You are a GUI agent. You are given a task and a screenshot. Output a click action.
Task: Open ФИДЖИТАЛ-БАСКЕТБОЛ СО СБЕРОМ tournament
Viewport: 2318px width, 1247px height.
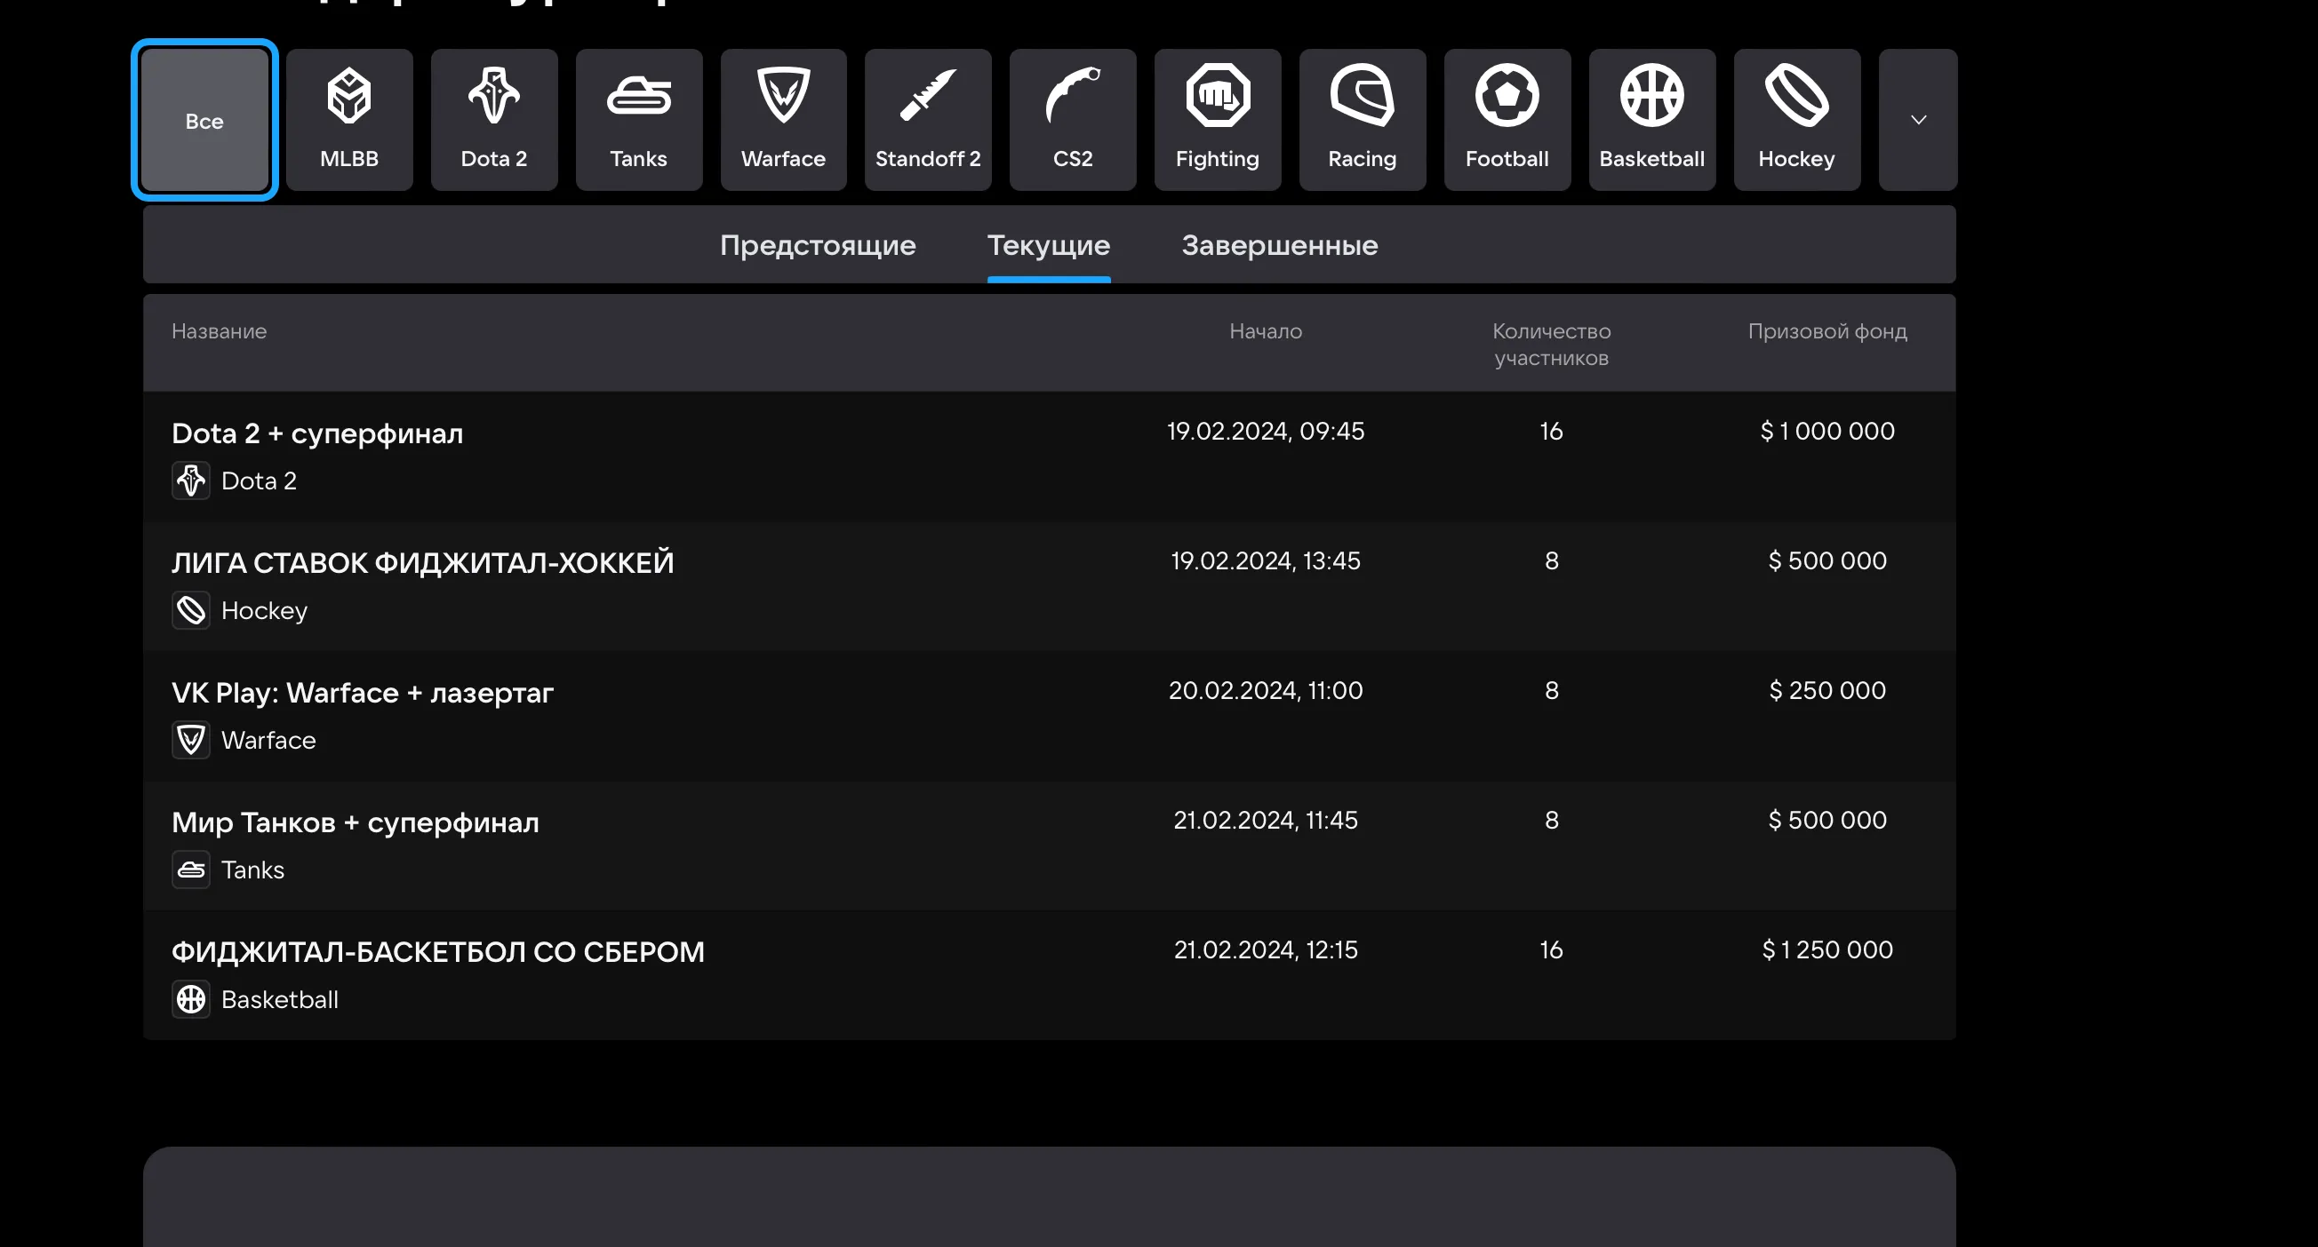click(x=438, y=951)
